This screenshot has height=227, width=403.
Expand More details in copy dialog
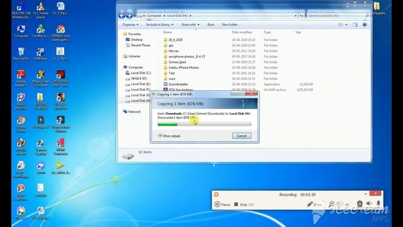tap(169, 136)
